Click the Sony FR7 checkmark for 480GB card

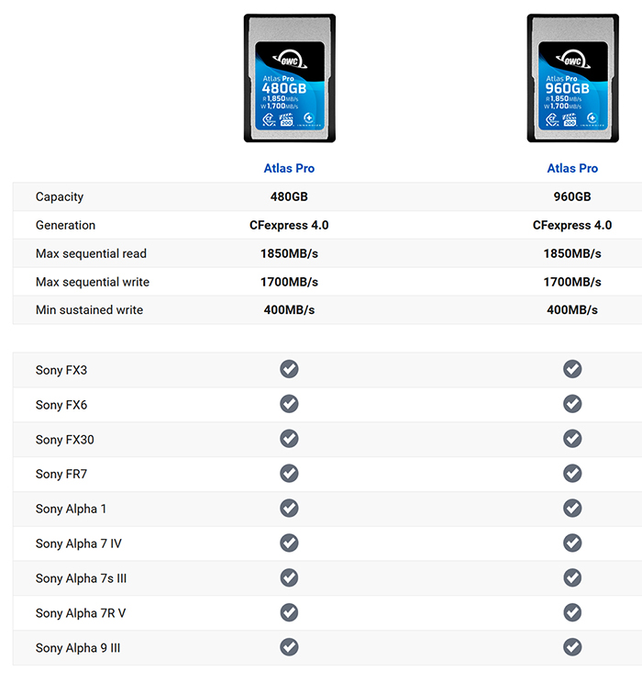[x=289, y=473]
